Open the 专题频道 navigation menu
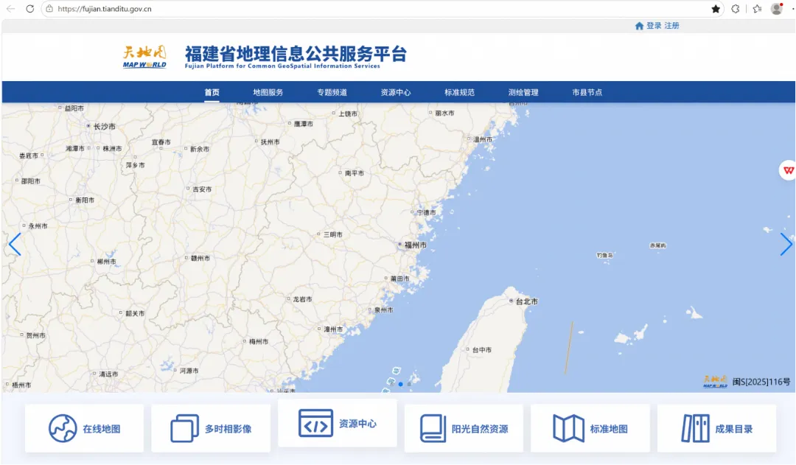The image size is (796, 465). [332, 92]
